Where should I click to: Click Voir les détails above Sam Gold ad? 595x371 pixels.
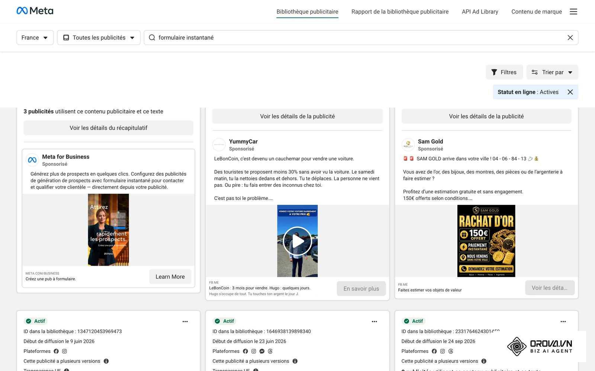point(486,116)
